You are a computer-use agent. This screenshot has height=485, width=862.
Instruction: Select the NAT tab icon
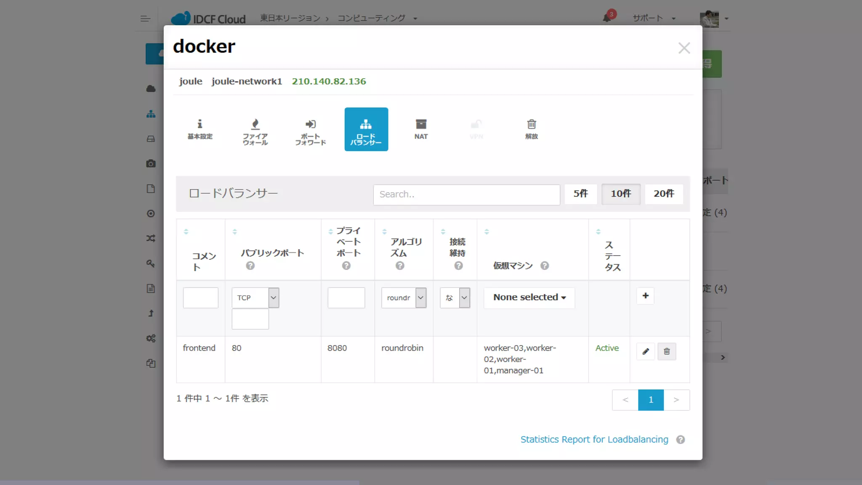(421, 129)
